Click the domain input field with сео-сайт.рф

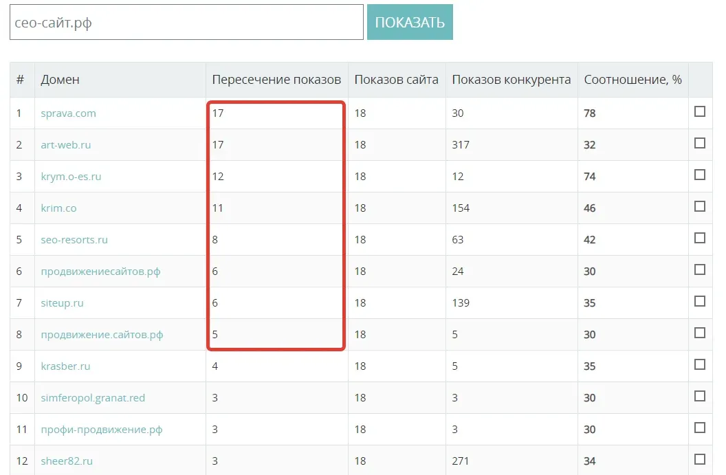tap(186, 22)
